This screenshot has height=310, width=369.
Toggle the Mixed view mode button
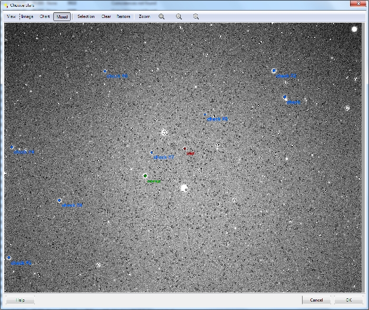[62, 16]
